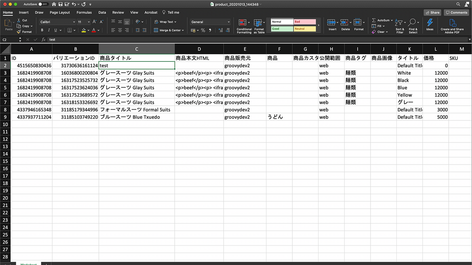Open the Page Layout tab
Screen dimensions: 472x265
point(60,13)
